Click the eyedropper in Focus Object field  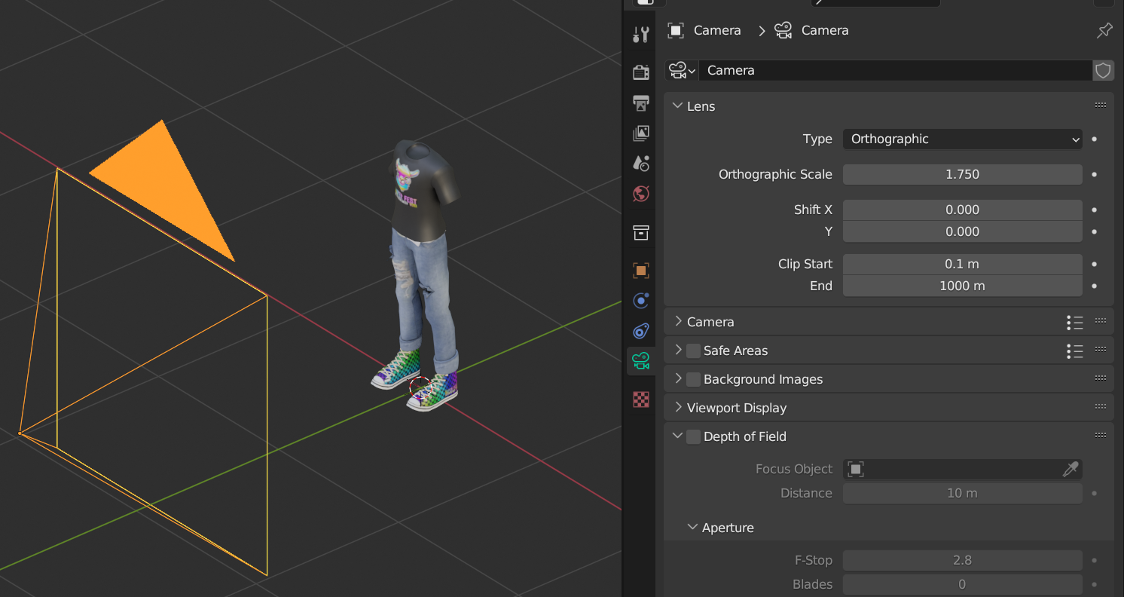(x=1070, y=470)
